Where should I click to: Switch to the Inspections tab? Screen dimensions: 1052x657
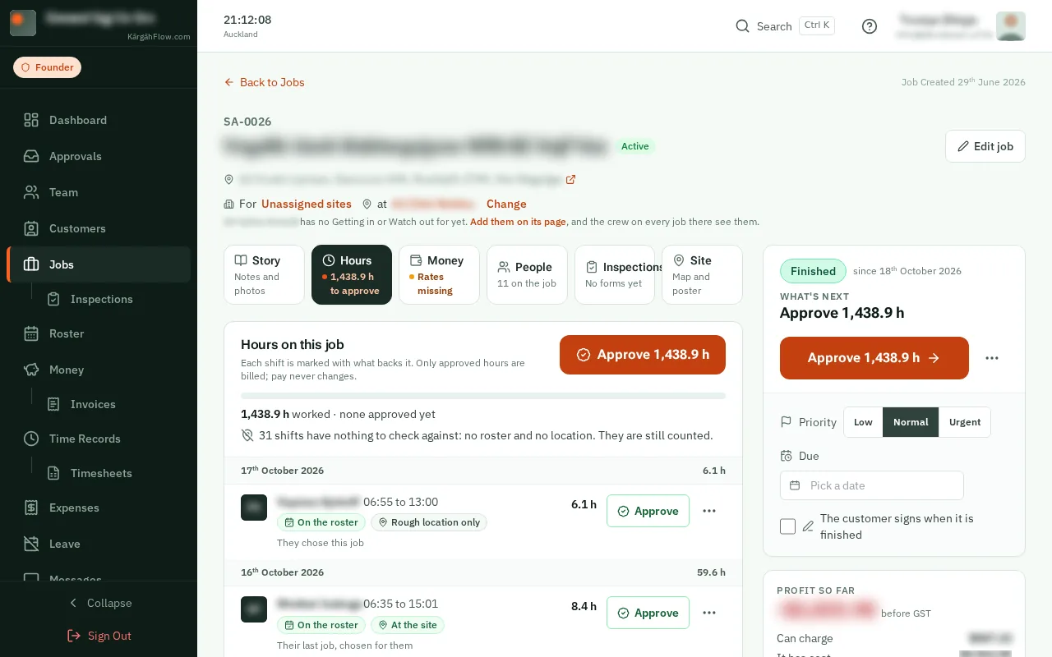[615, 274]
